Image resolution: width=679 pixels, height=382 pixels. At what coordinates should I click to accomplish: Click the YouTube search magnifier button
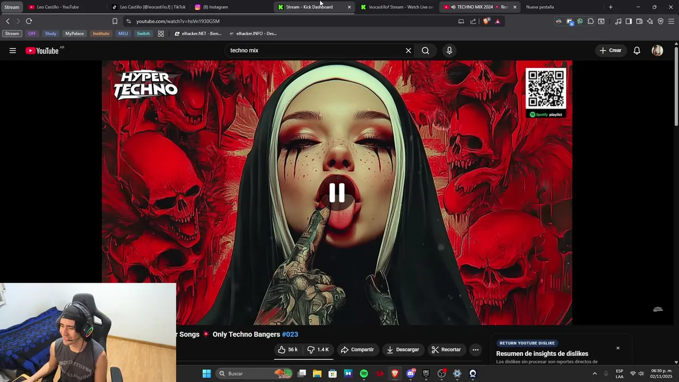point(425,50)
